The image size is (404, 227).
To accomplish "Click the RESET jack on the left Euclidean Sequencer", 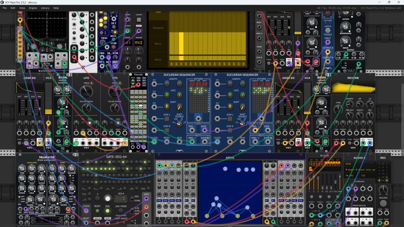I will tap(167, 142).
